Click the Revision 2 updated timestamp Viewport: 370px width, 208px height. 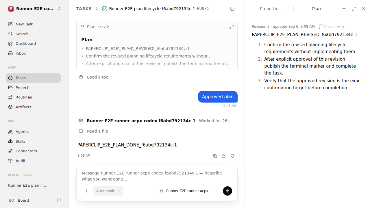click(283, 26)
